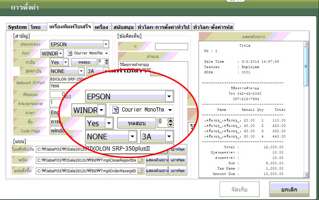Click เอาท์พุต in the ใบเสร็จรับเงิน row

tap(177, 149)
